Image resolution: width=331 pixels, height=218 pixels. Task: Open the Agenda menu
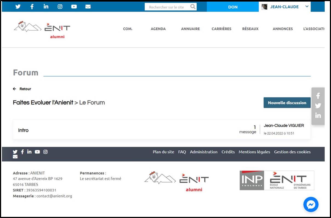click(158, 29)
